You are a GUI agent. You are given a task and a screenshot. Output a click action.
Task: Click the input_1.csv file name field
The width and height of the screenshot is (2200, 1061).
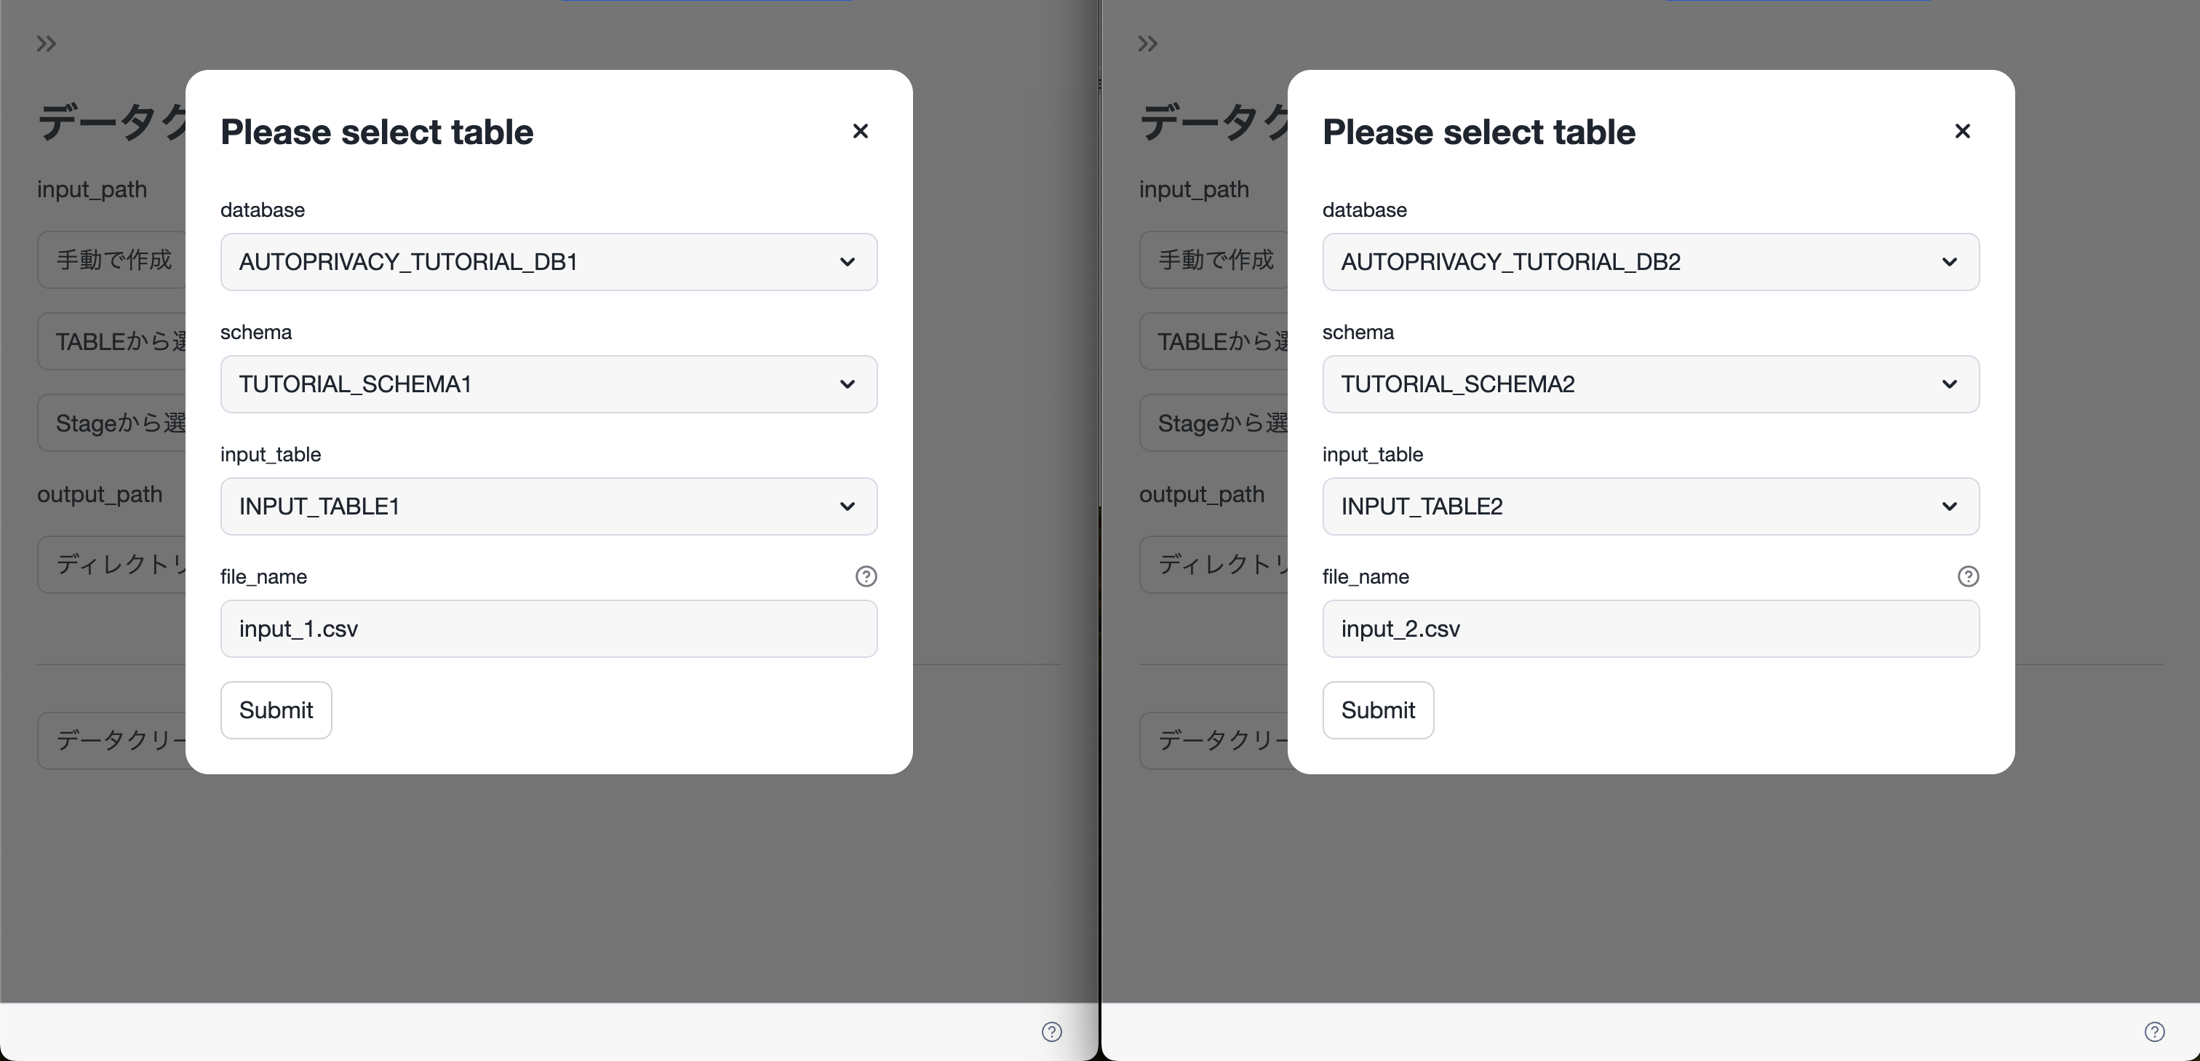(x=549, y=629)
